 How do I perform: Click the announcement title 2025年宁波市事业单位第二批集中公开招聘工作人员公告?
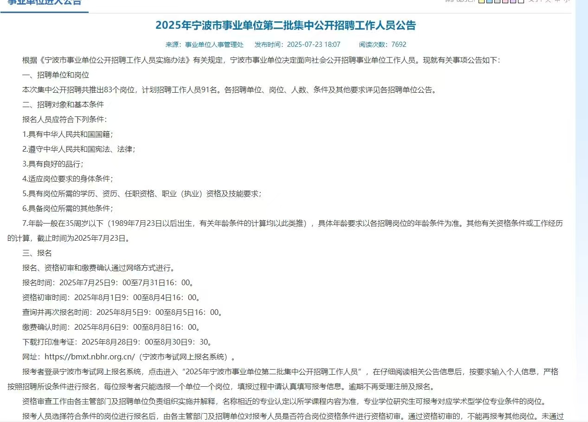tap(286, 25)
